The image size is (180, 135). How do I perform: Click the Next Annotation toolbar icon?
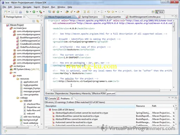(x=95, y=12)
